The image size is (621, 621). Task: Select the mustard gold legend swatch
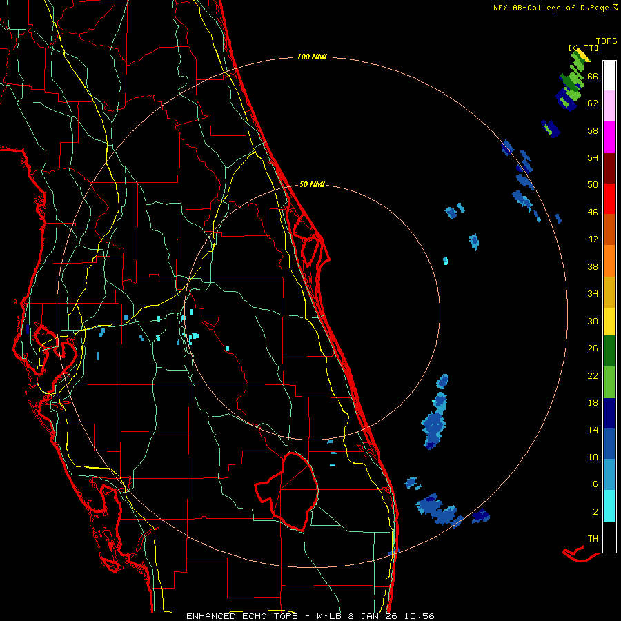[x=609, y=292]
